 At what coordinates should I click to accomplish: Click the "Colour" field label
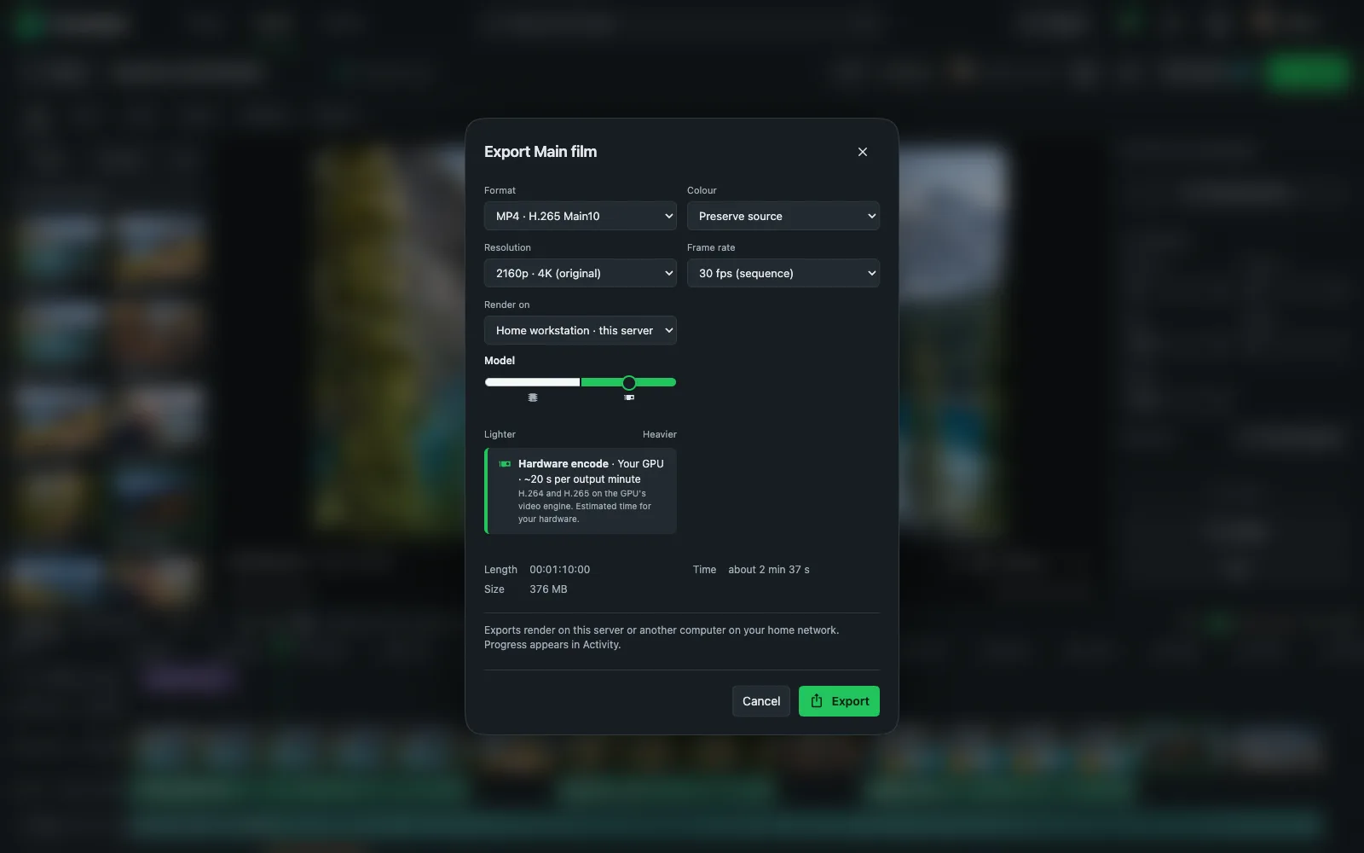tap(702, 190)
